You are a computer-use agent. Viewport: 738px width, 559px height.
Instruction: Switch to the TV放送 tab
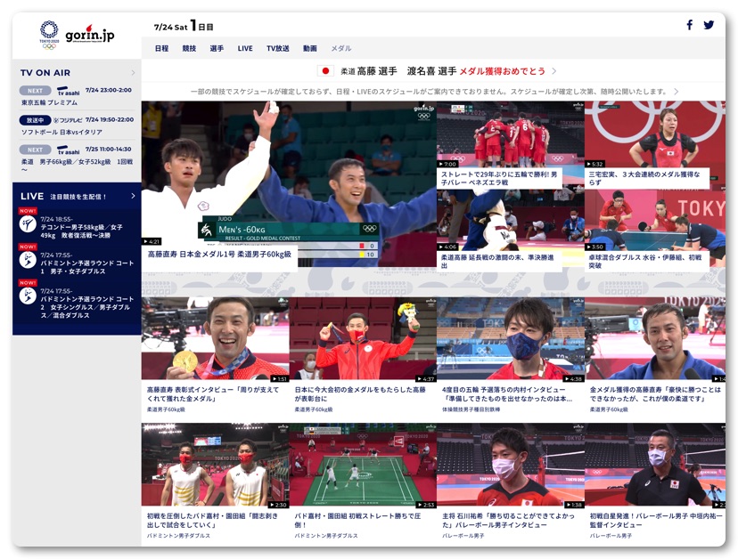[x=277, y=49]
